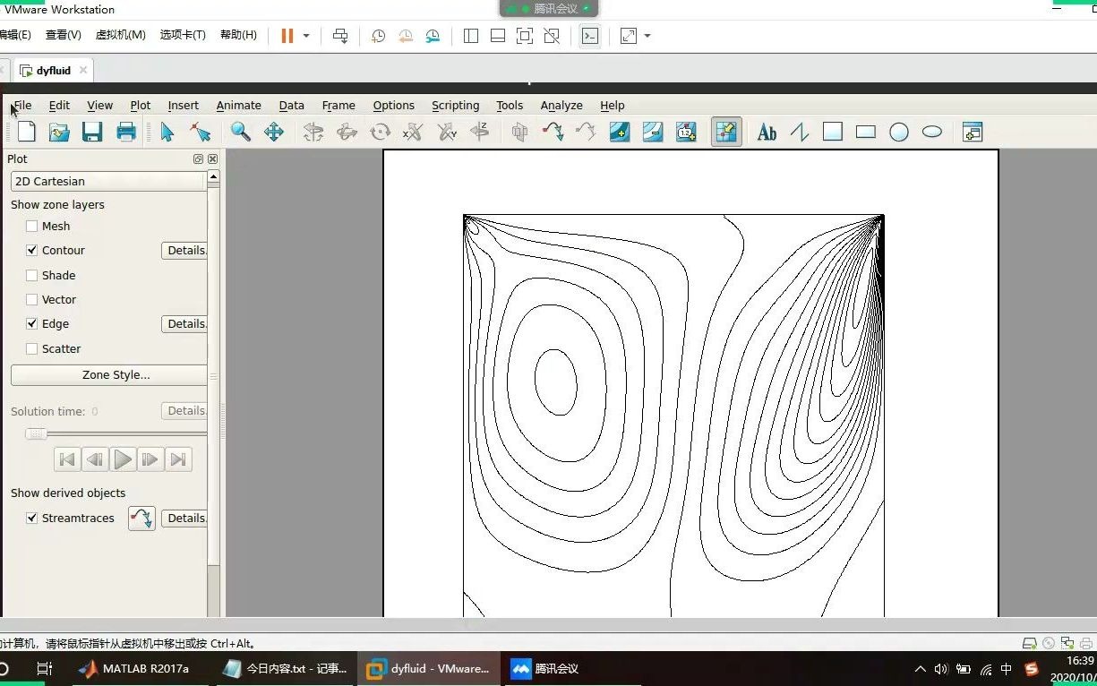
Task: Uncheck the Contour layer checkbox
Action: (32, 251)
